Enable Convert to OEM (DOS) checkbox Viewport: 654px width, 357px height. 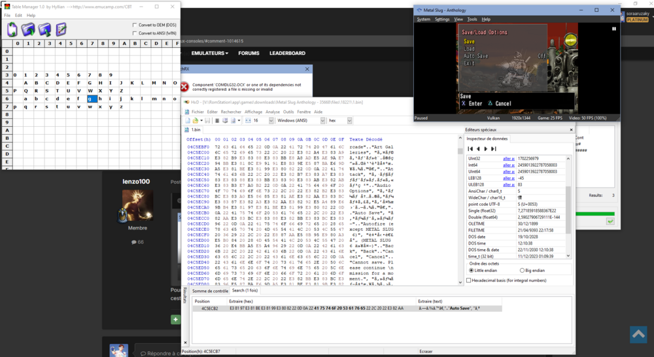(x=135, y=25)
